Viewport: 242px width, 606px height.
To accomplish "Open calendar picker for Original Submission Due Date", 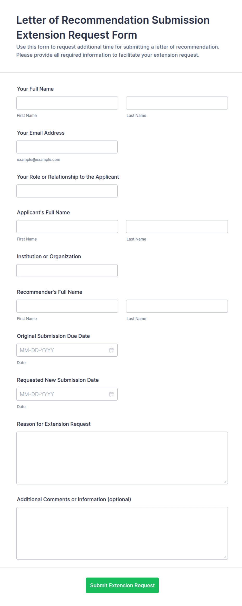I will coord(111,350).
